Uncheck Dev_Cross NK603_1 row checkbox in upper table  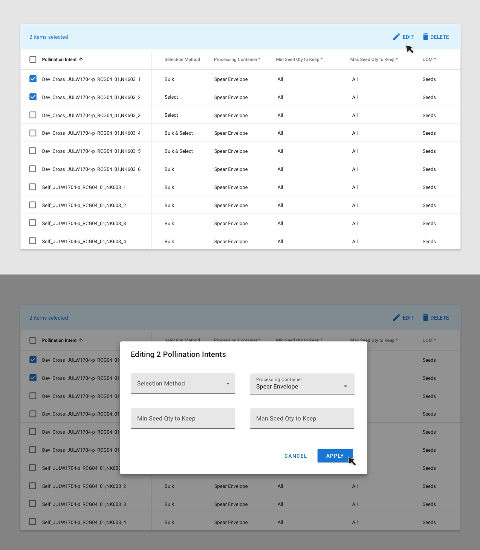pyautogui.click(x=33, y=79)
